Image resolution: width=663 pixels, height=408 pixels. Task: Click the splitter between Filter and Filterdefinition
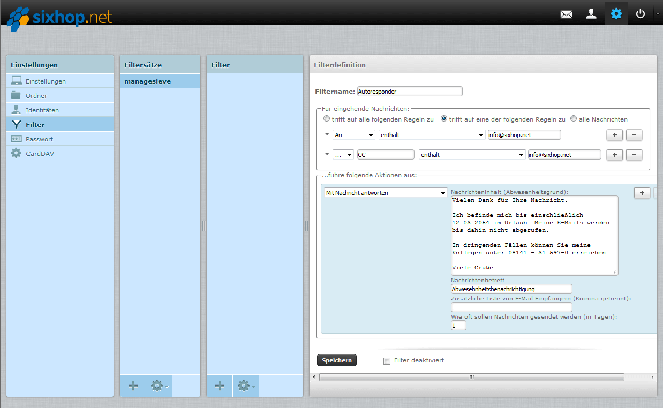(306, 226)
